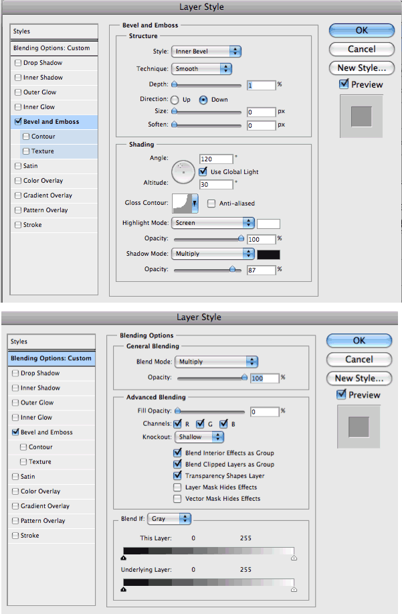
Task: Open Shadow Mode dropdown showing Multiply
Action: click(213, 254)
